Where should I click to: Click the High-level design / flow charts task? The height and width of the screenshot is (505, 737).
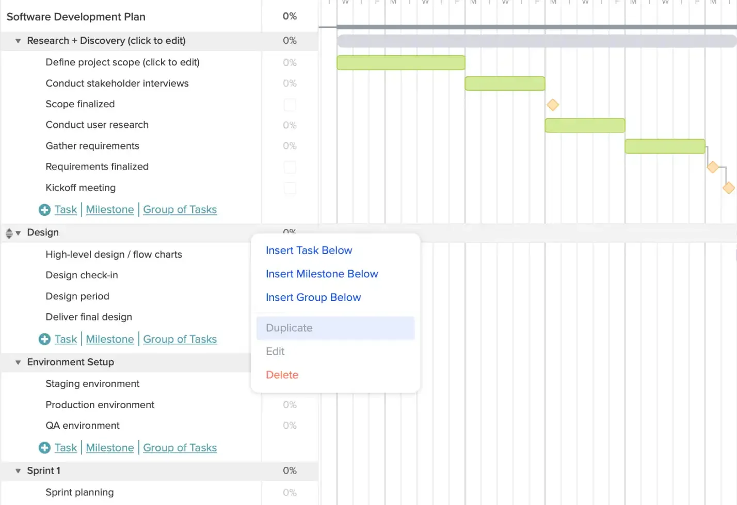click(114, 255)
